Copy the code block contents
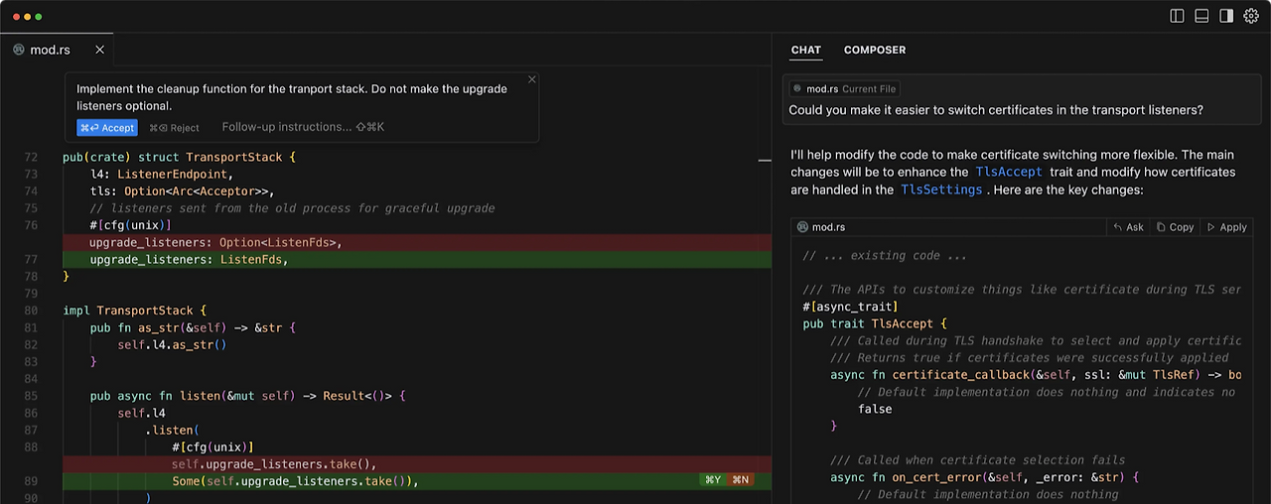Viewport: 1271px width, 504px height. pos(1175,227)
